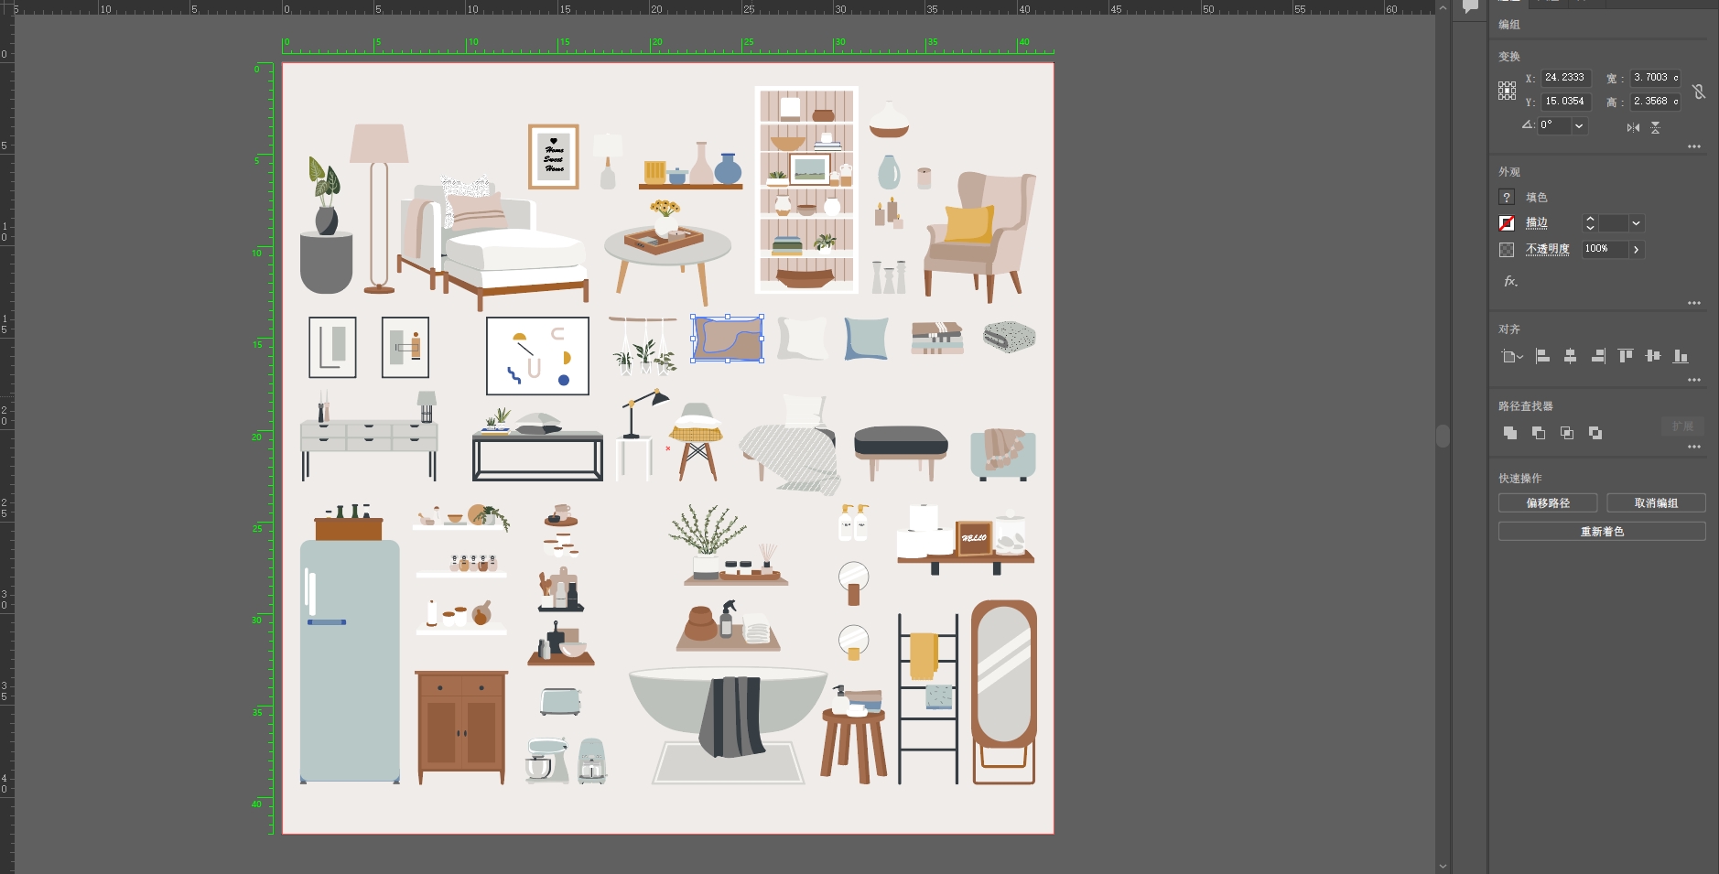The width and height of the screenshot is (1719, 874).
Task: Click the vertical scrollbar thumb
Action: click(1443, 436)
